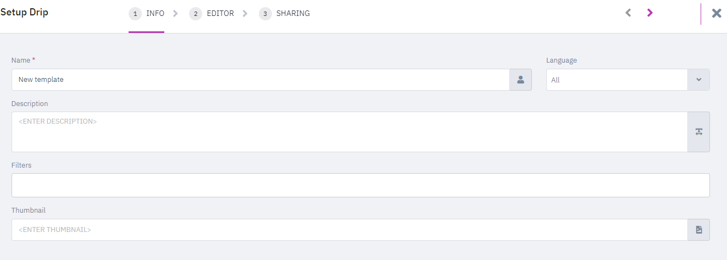Click the step 1 number badge
This screenshot has height=260, width=727.
pos(135,14)
